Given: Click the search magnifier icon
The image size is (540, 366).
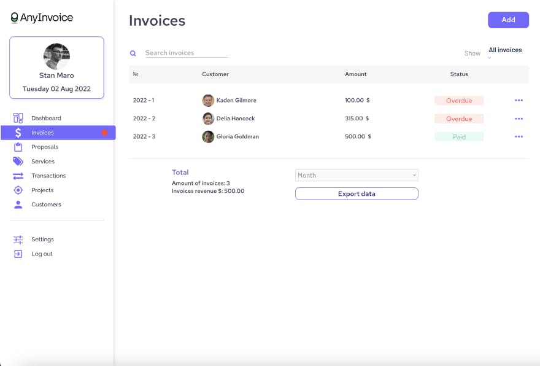Looking at the screenshot, I should click(x=133, y=53).
